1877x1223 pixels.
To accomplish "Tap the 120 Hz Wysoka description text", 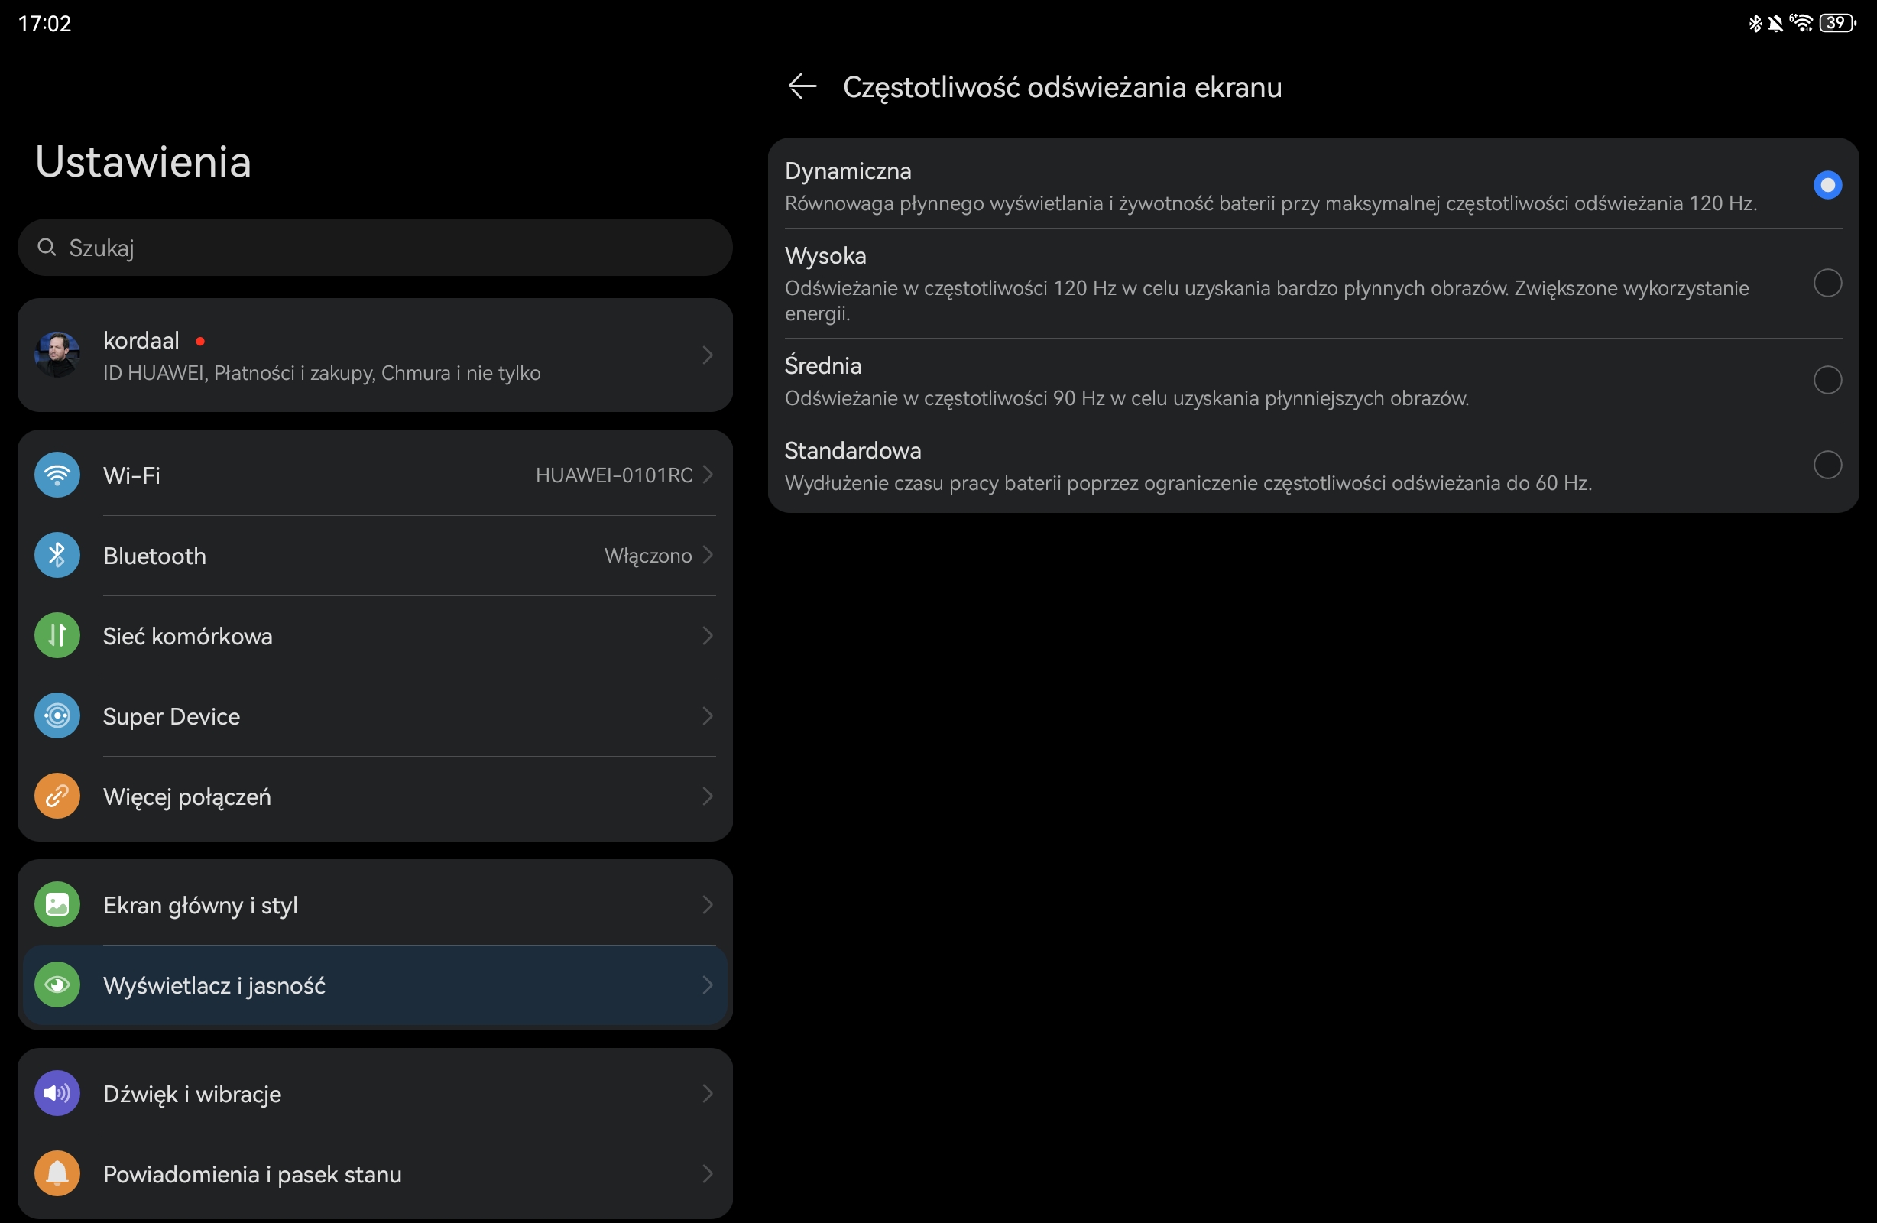I will [x=1266, y=301].
